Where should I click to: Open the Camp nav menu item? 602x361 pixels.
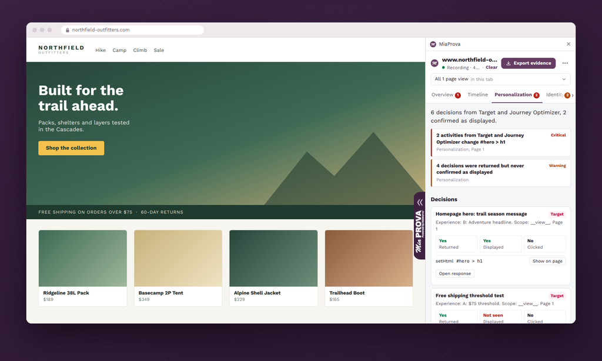(119, 51)
